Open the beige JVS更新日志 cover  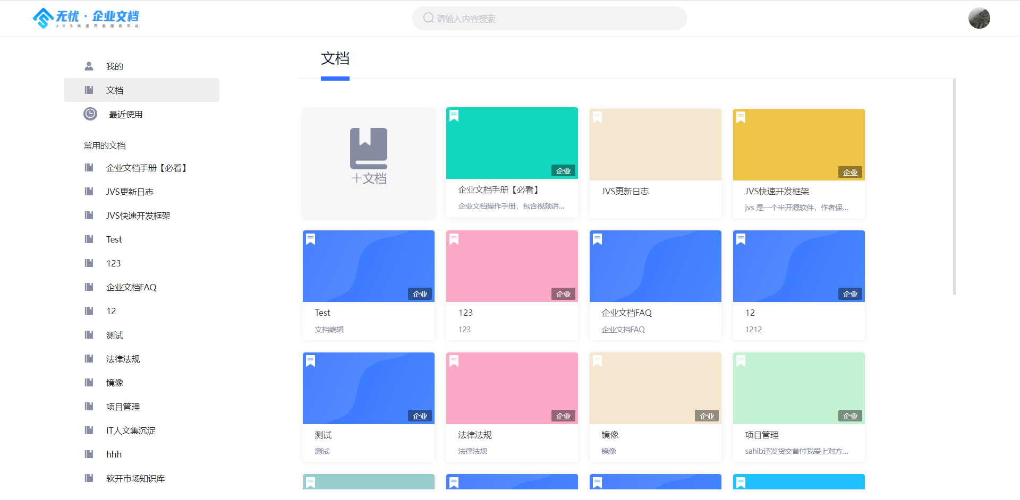[x=656, y=144]
